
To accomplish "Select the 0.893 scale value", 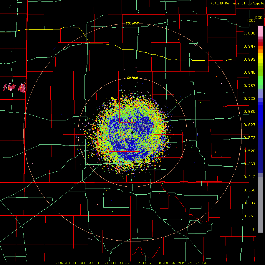I will (x=249, y=59).
